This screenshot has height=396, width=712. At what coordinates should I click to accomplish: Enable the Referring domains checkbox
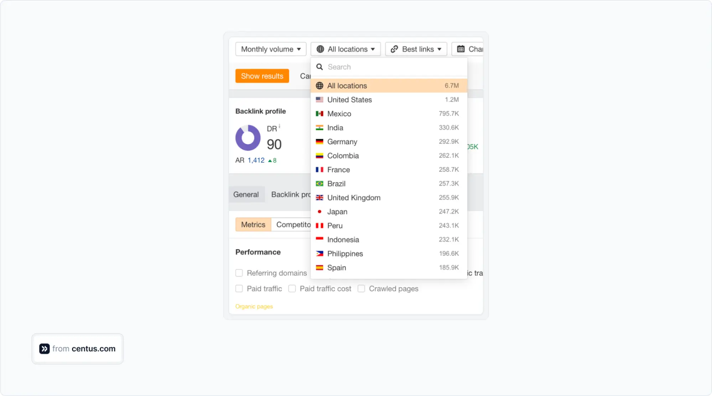click(x=239, y=273)
